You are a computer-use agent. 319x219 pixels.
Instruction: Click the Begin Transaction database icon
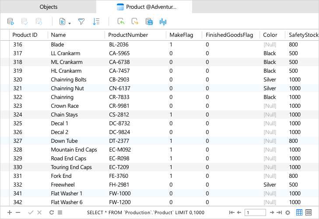[11, 21]
